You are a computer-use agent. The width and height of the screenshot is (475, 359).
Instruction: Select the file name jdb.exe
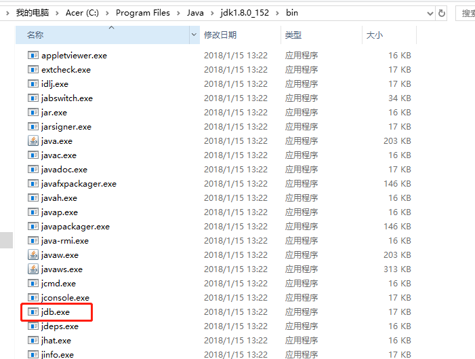pyautogui.click(x=56, y=312)
